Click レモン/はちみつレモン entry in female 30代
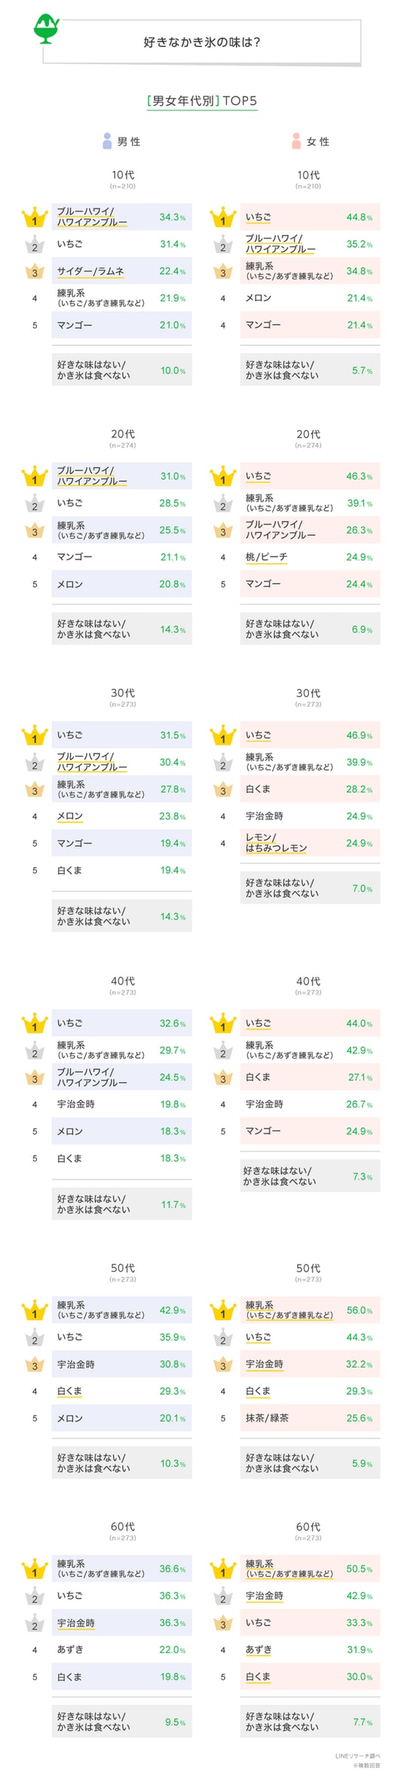This screenshot has width=404, height=1783. (276, 843)
